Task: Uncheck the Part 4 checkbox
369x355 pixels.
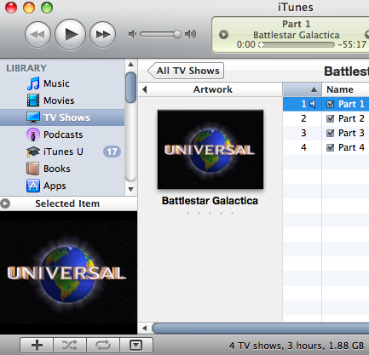Action: tap(330, 147)
